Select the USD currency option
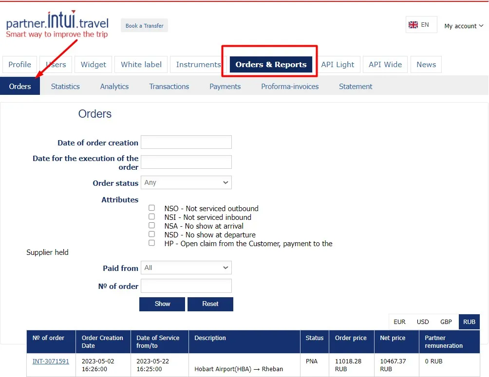The width and height of the screenshot is (489, 377). coord(423,322)
